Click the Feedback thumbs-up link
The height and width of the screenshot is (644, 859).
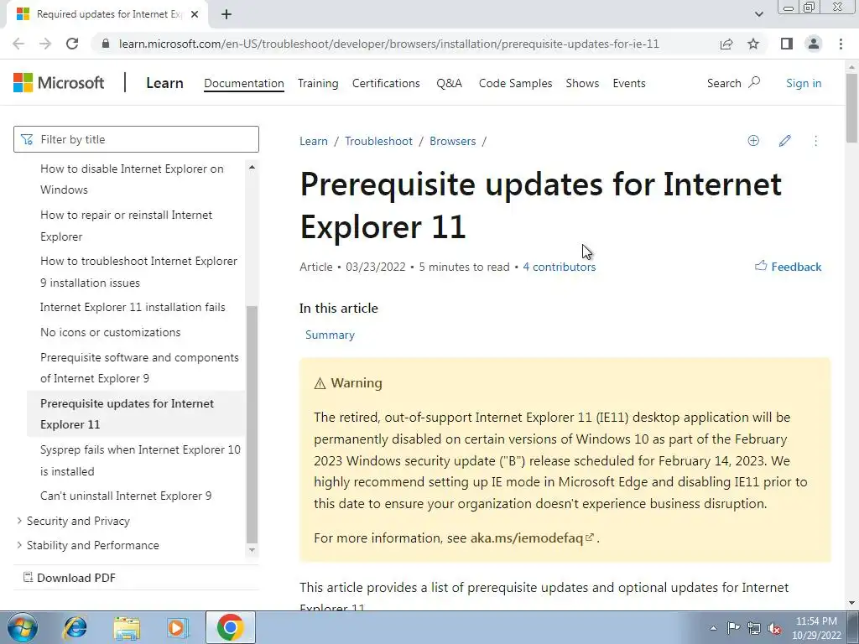click(x=788, y=267)
